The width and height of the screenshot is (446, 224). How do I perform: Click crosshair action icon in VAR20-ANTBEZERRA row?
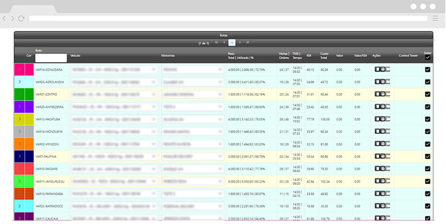pyautogui.click(x=383, y=106)
